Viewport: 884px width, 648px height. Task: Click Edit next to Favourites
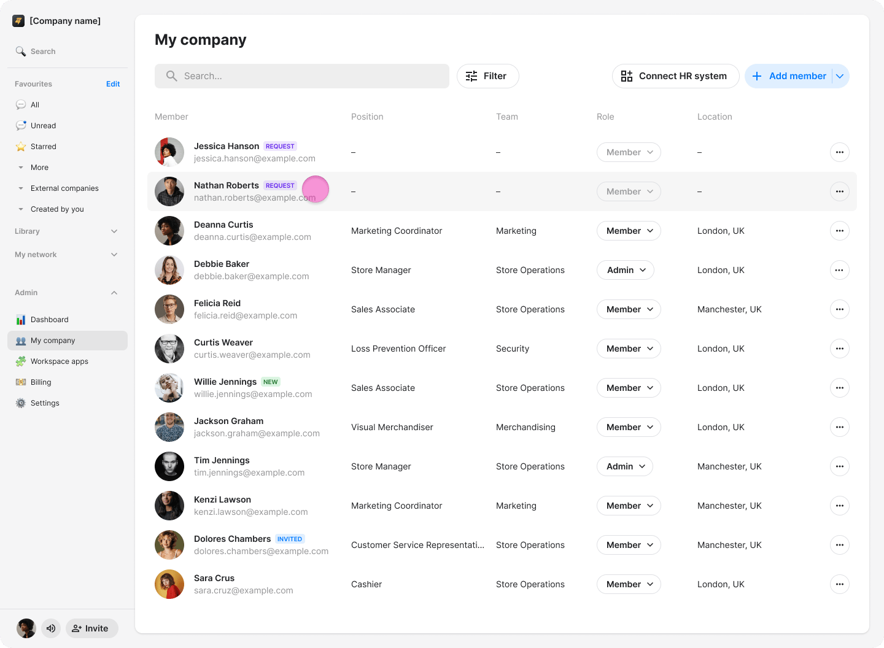pyautogui.click(x=113, y=84)
